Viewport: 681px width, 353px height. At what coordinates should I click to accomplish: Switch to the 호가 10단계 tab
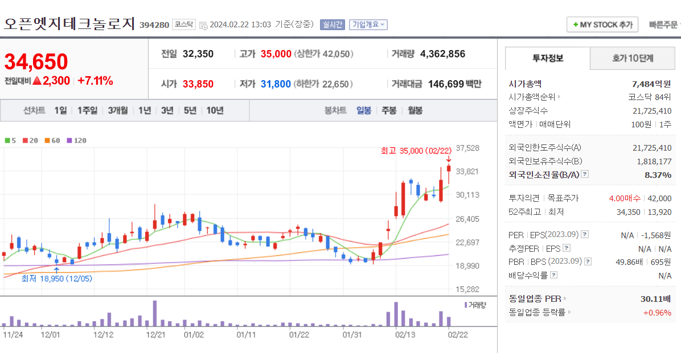633,58
